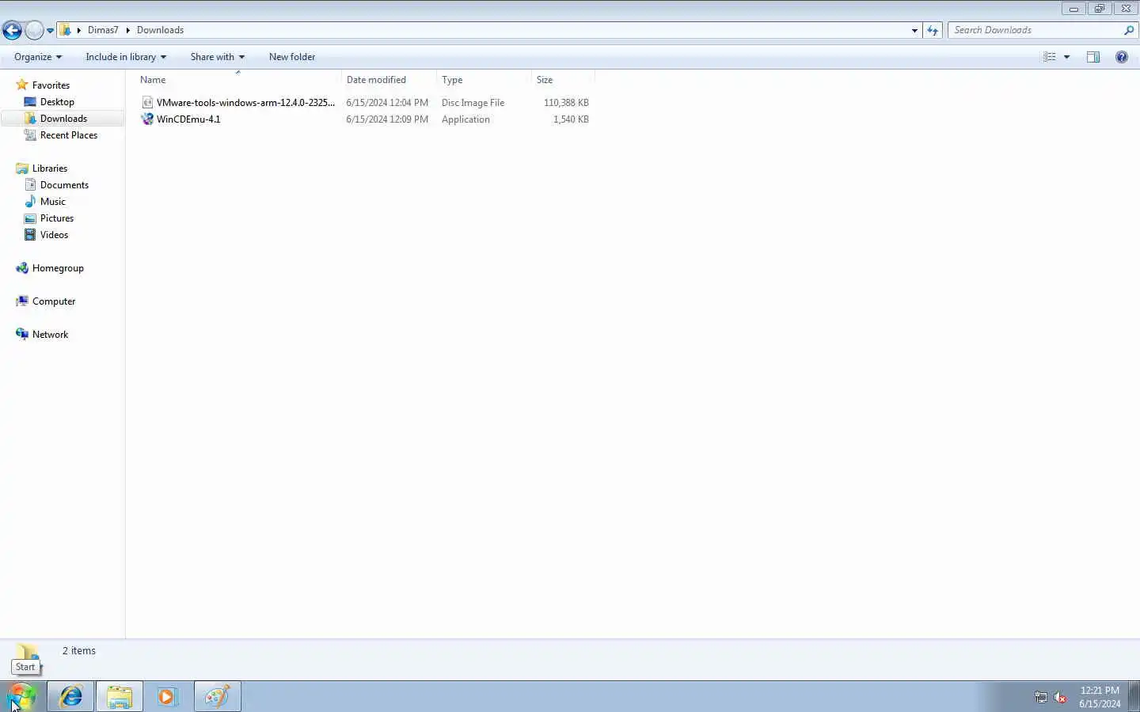The height and width of the screenshot is (712, 1140).
Task: Focus the Search Downloads field
Action: pyautogui.click(x=1035, y=30)
